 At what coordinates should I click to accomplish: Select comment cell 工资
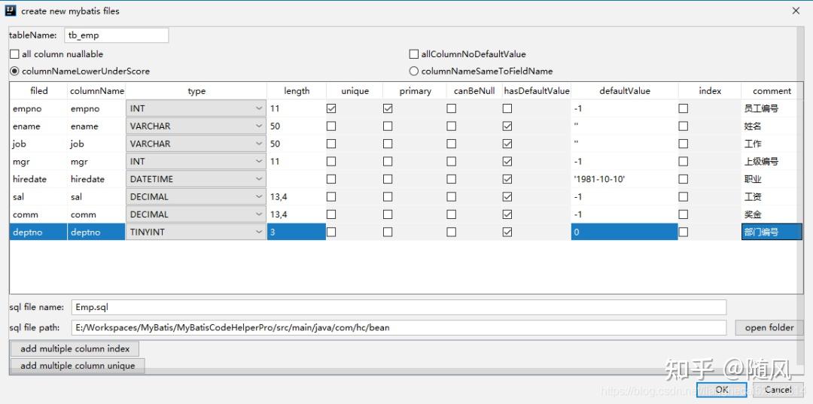pos(772,196)
